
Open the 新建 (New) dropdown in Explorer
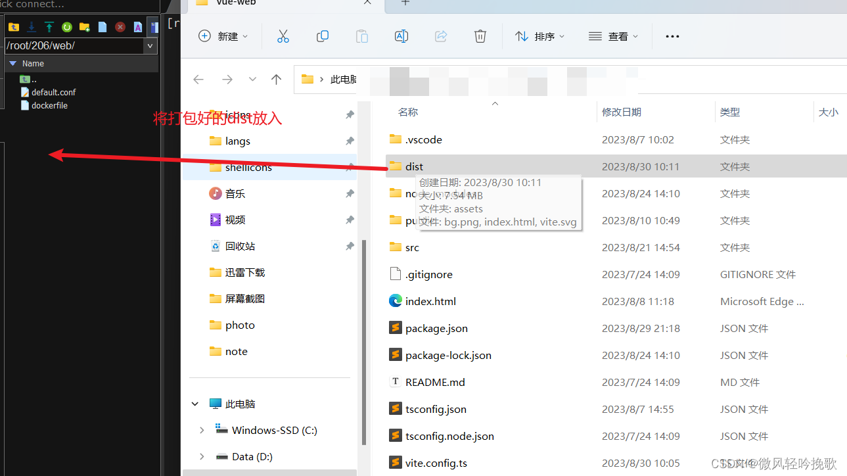tap(223, 36)
